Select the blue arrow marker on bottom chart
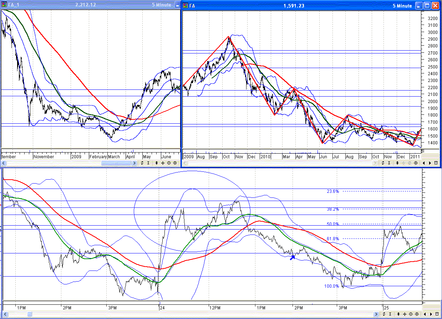Viewport: 442px width, 319px height. coord(292,257)
